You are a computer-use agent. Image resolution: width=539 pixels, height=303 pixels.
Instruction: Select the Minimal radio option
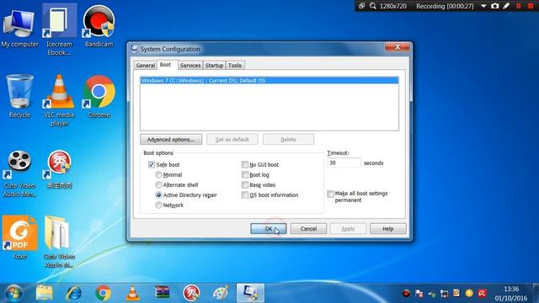pos(158,174)
